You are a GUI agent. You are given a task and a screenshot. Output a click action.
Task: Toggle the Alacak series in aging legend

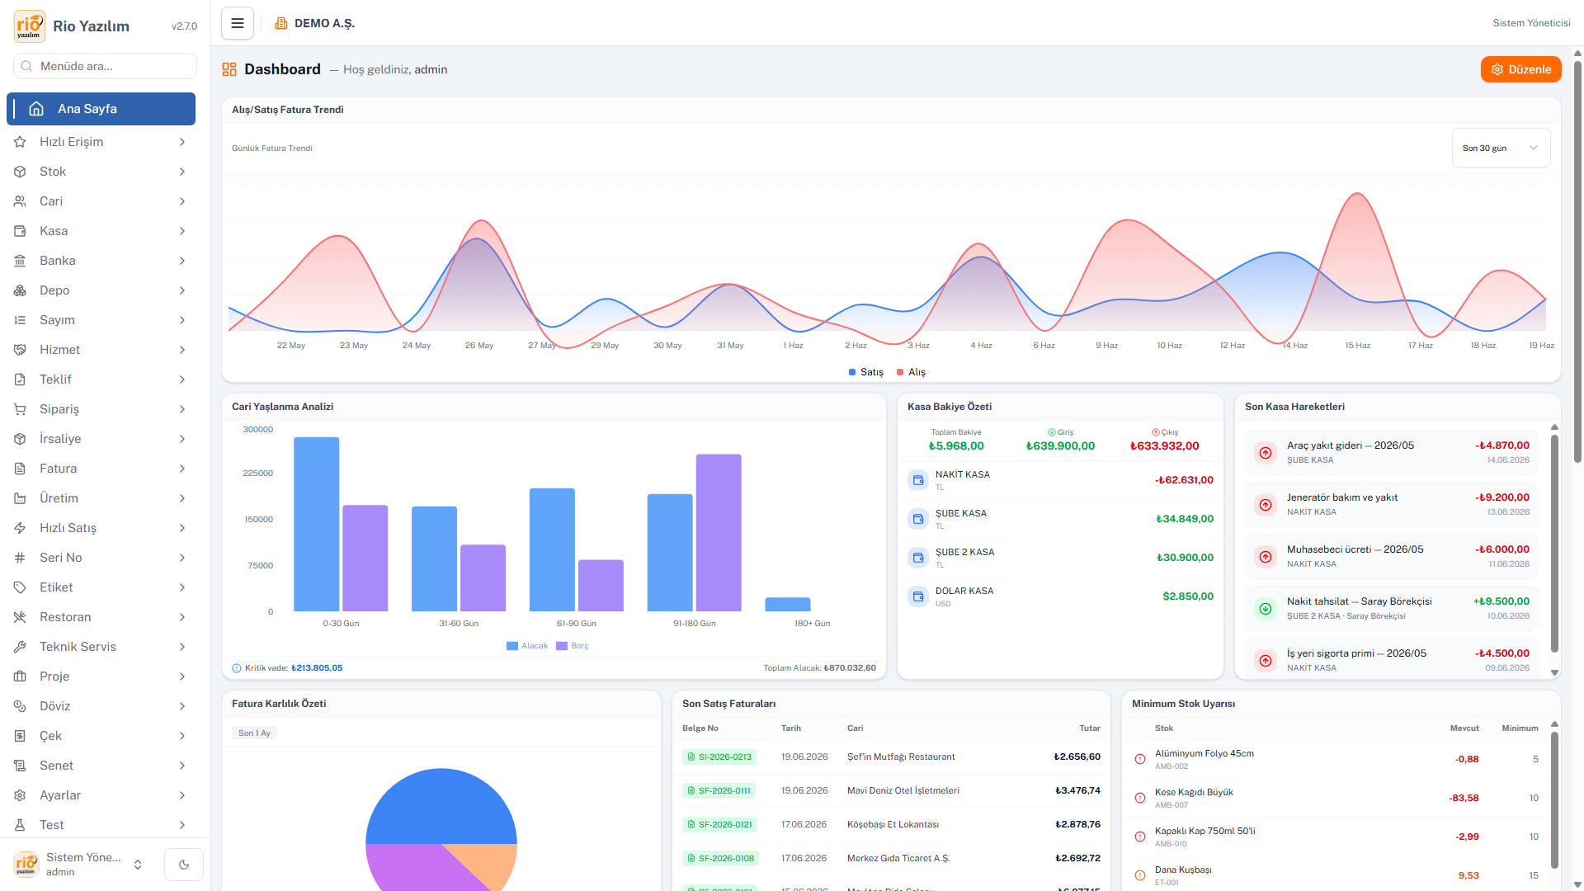click(527, 646)
